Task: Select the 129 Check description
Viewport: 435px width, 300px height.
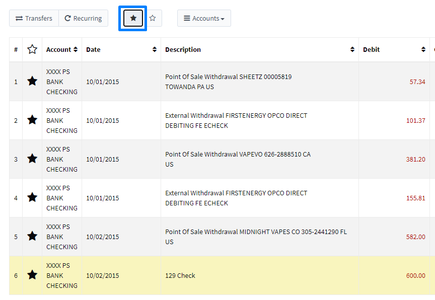Action: (180, 276)
